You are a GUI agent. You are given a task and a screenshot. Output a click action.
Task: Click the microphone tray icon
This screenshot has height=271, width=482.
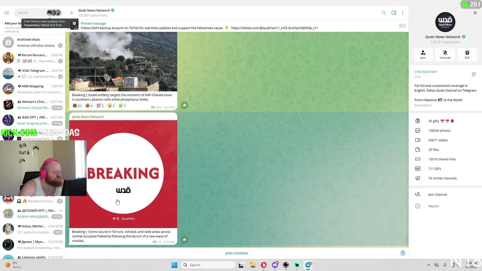(445, 265)
